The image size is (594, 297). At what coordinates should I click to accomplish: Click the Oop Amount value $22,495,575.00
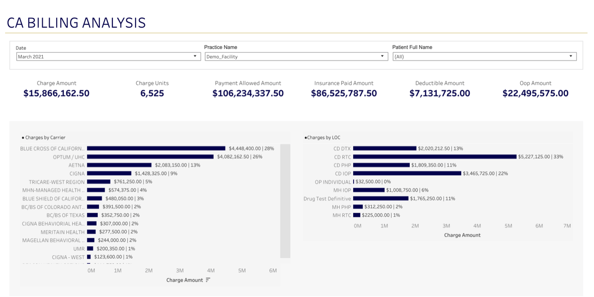click(x=535, y=93)
